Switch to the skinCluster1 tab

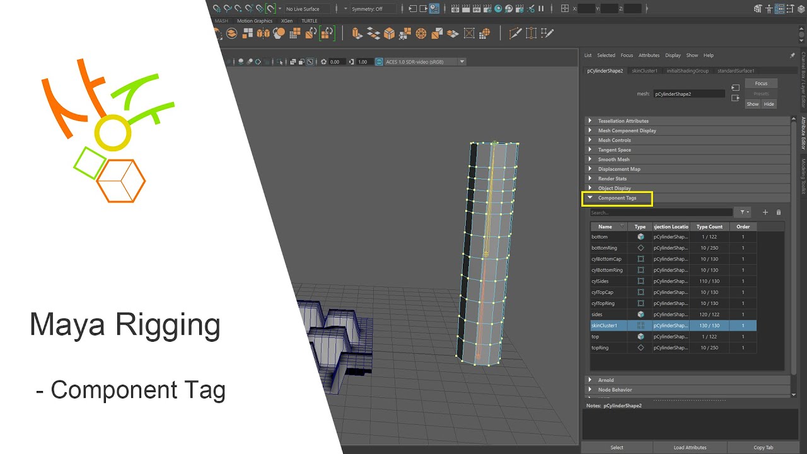point(644,71)
